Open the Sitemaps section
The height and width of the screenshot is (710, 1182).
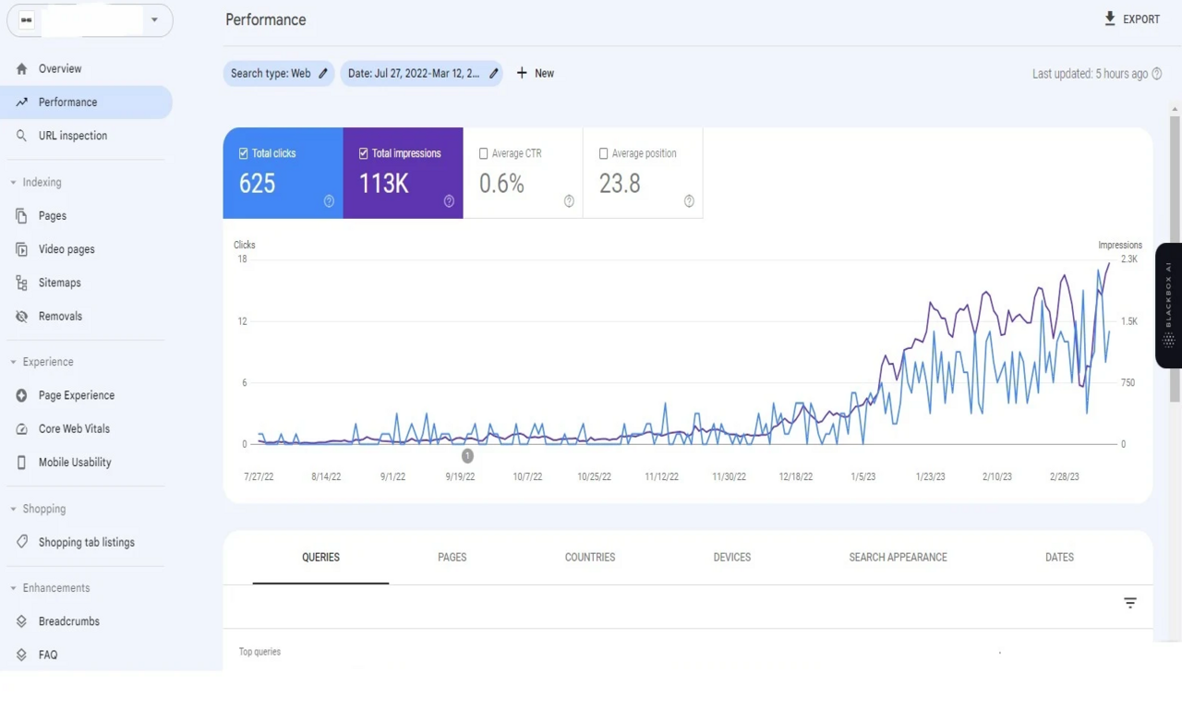point(59,283)
